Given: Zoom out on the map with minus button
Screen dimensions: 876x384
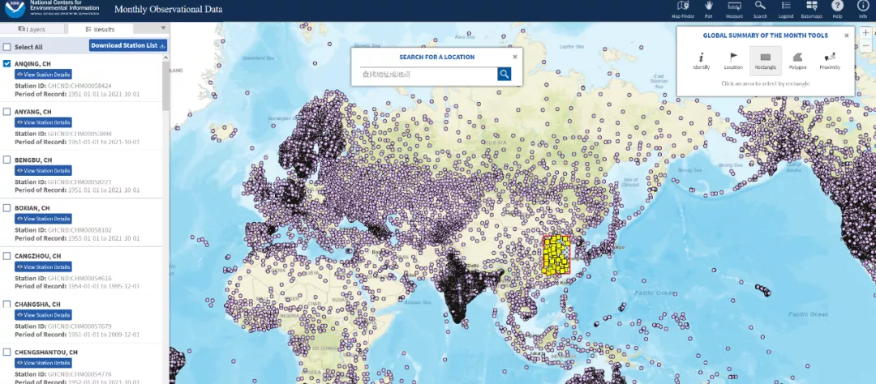Looking at the screenshot, I should (865, 45).
